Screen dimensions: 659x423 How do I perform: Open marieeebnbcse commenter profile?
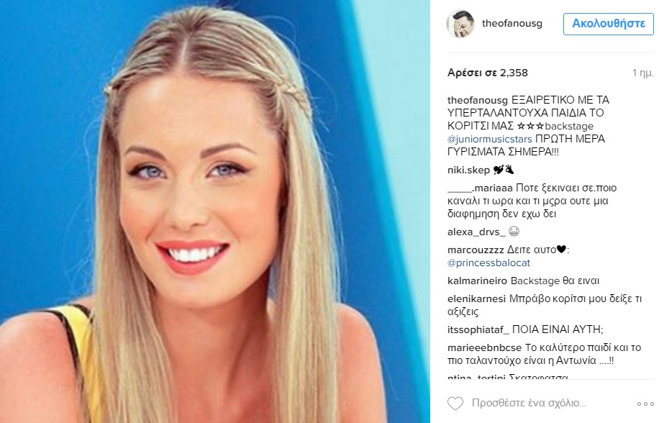(485, 347)
